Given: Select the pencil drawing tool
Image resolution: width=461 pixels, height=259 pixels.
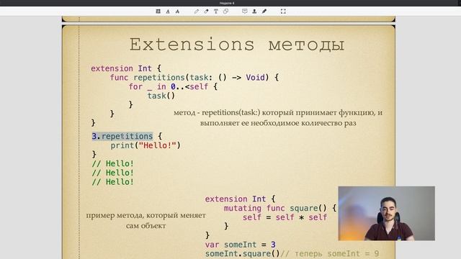Looking at the screenshot, I should [x=197, y=12].
